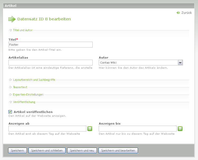Screen dimensions: 198x160
Task: Click the green Zurück arrow icon
Action: point(178,13)
